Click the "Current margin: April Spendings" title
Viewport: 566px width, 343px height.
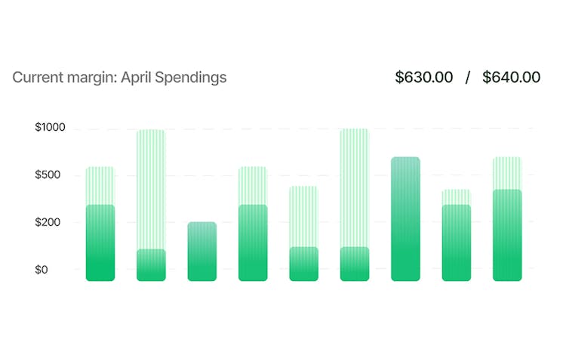pos(119,77)
